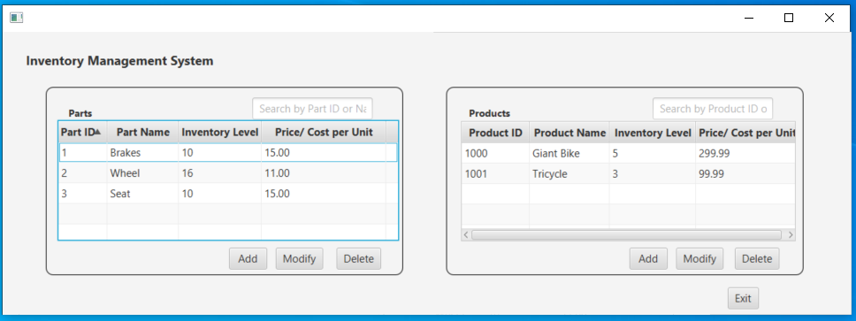Click Part ID cell 3
This screenshot has height=321, width=856.
click(83, 194)
